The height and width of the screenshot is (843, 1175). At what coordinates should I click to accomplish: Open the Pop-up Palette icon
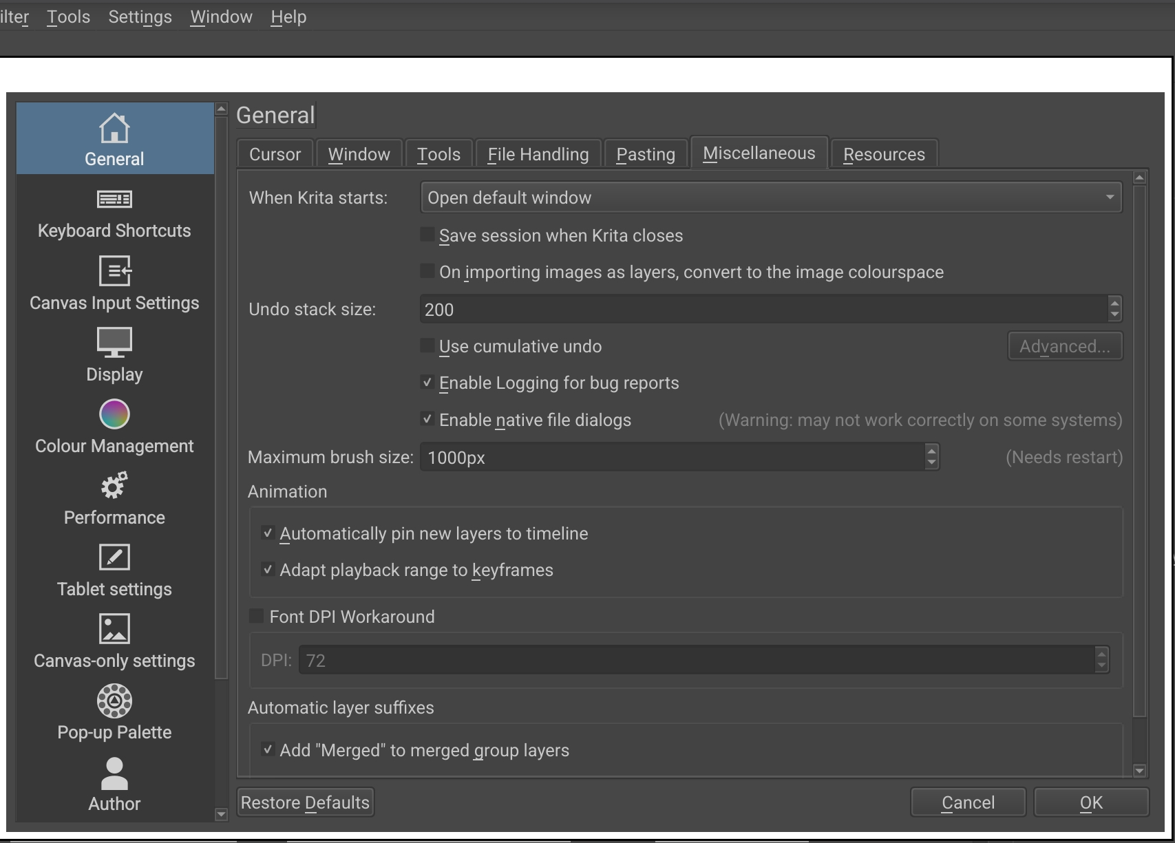(114, 701)
